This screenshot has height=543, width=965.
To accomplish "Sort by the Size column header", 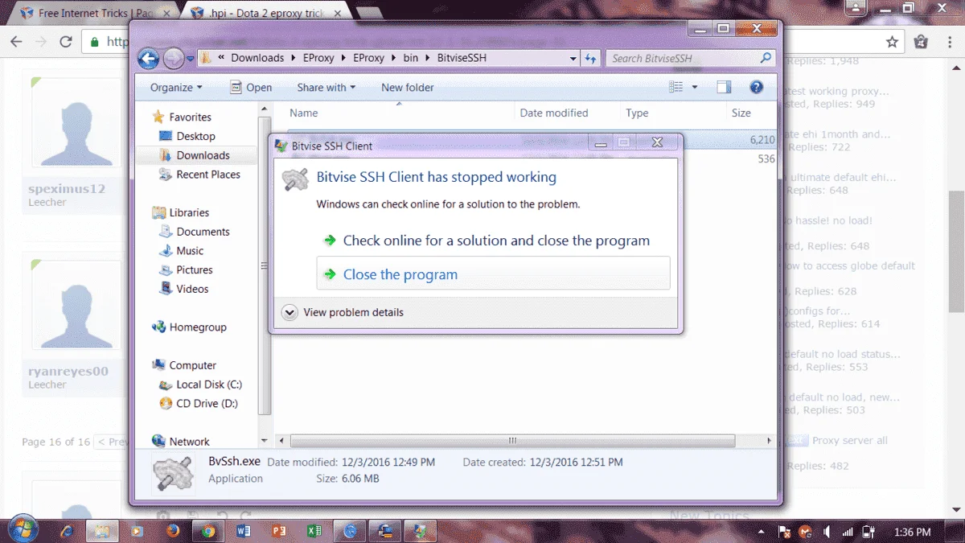I will (741, 113).
